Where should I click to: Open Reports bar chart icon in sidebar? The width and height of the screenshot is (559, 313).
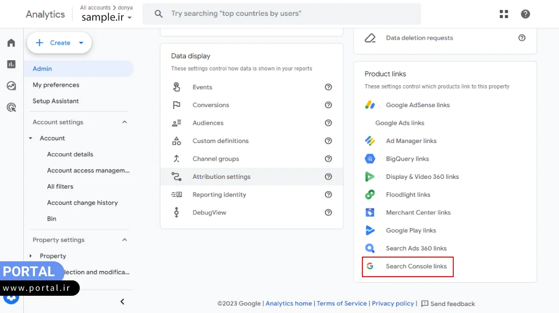point(11,64)
